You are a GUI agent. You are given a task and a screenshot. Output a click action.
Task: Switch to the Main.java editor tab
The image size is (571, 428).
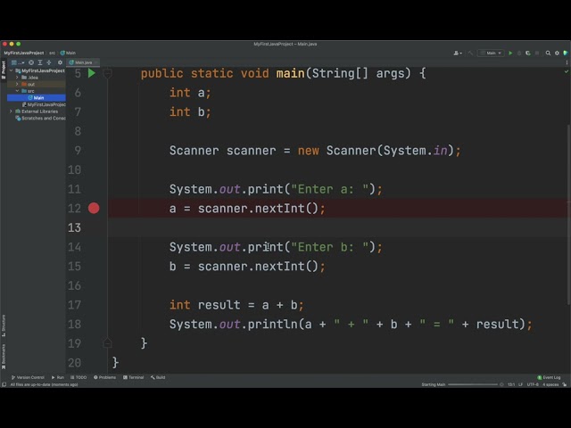pyautogui.click(x=81, y=62)
